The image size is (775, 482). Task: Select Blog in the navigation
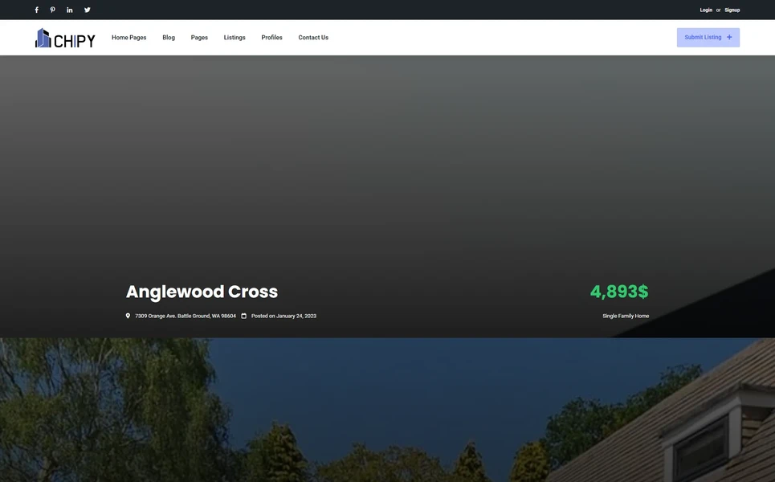point(168,37)
